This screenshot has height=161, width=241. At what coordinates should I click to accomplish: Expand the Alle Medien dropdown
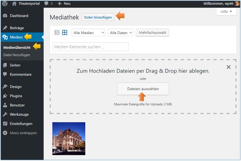[x=88, y=33]
